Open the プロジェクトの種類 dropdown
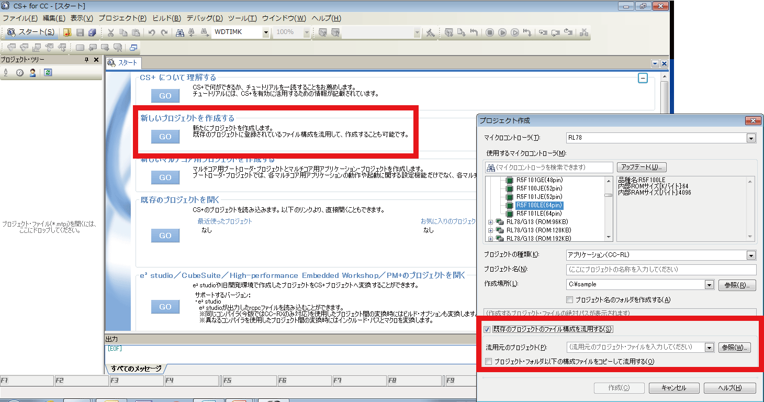Image resolution: width=764 pixels, height=402 pixels. click(751, 255)
